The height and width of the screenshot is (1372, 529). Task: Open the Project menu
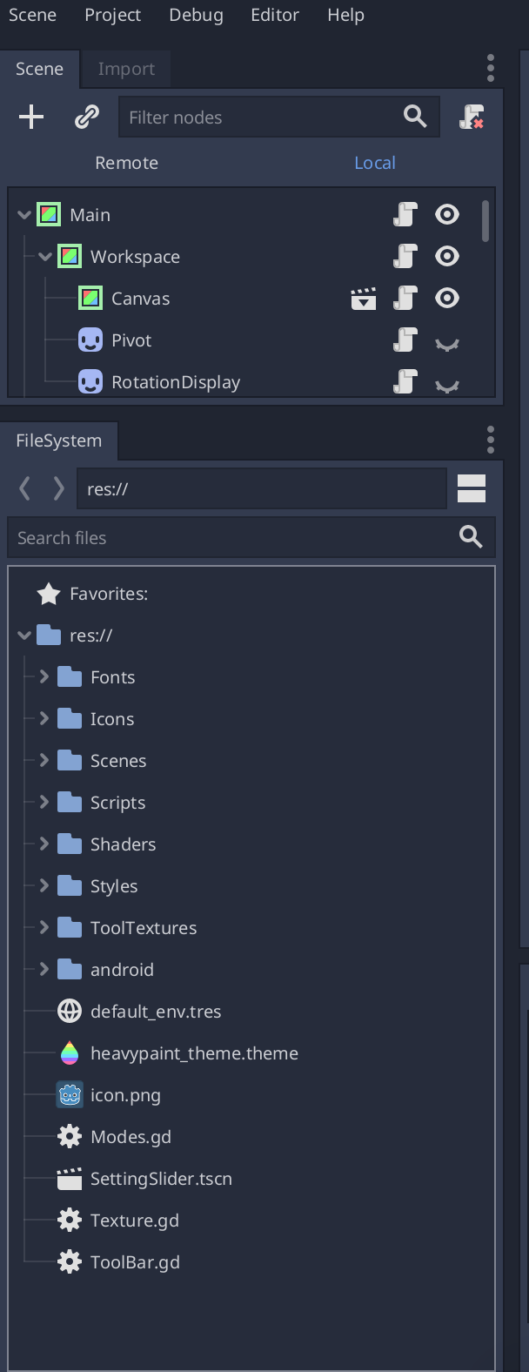[x=112, y=15]
